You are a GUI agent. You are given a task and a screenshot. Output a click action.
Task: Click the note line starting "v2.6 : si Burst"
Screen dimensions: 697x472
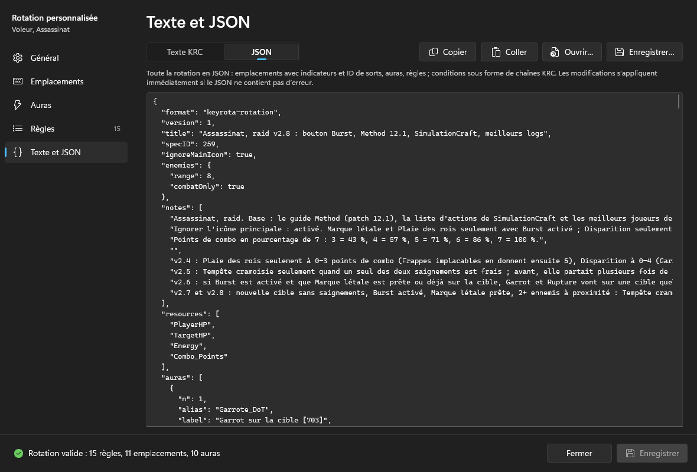[x=421, y=282]
